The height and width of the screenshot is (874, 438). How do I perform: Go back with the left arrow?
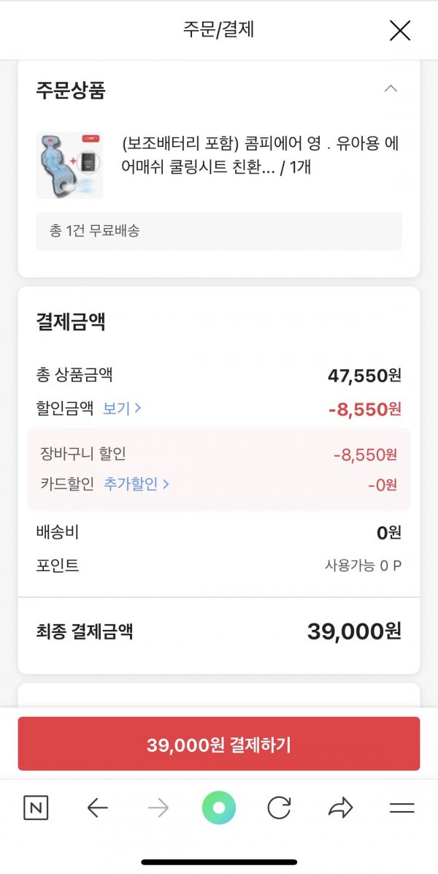point(97,807)
